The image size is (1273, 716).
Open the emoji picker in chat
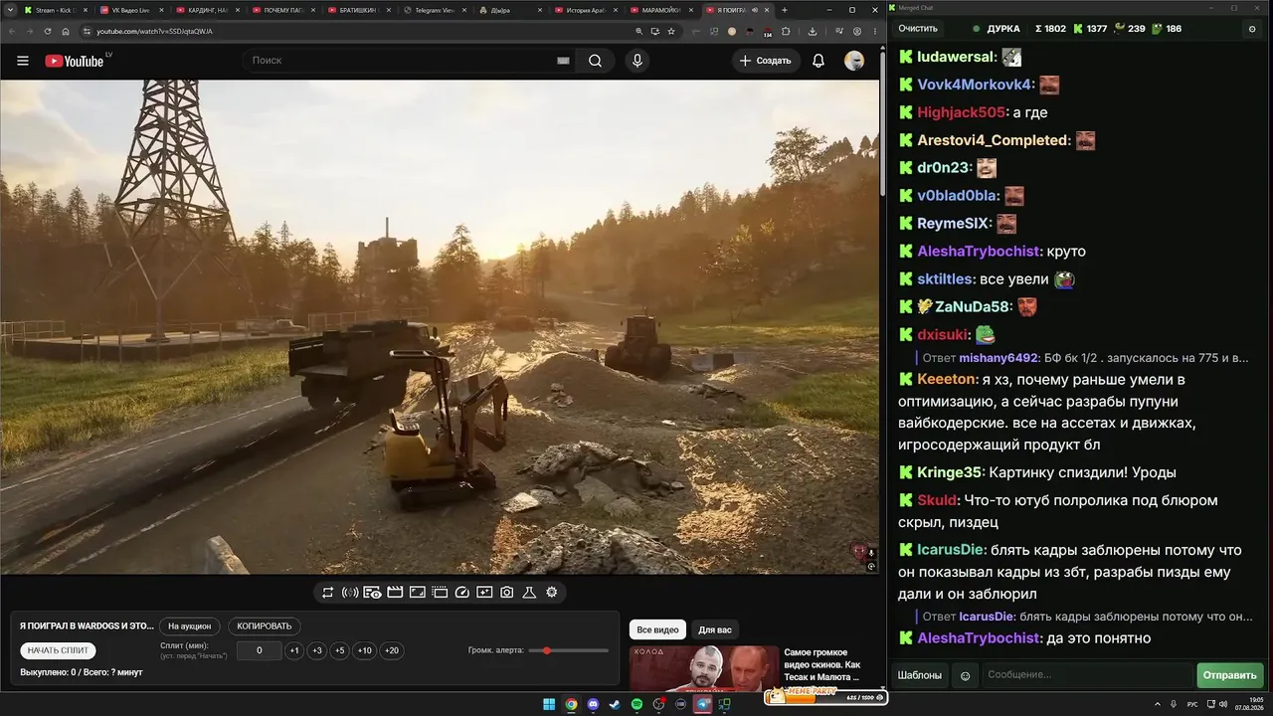tap(965, 675)
